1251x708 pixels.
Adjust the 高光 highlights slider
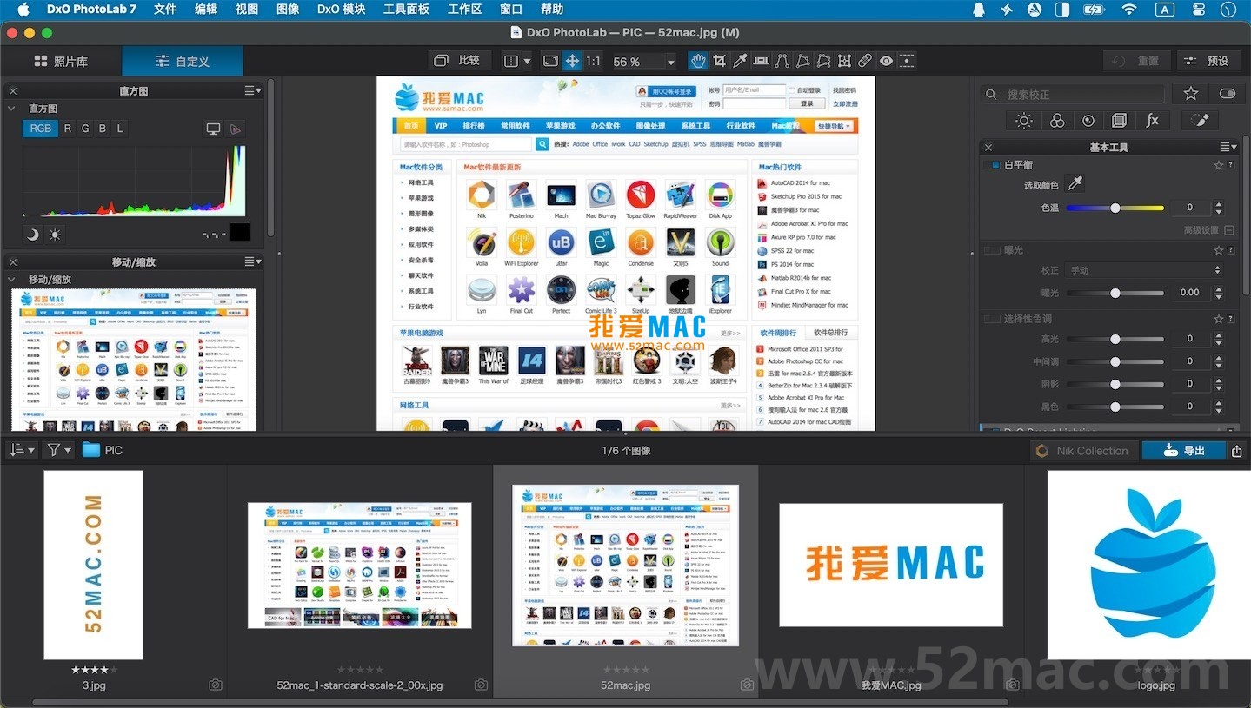pyautogui.click(x=1115, y=339)
